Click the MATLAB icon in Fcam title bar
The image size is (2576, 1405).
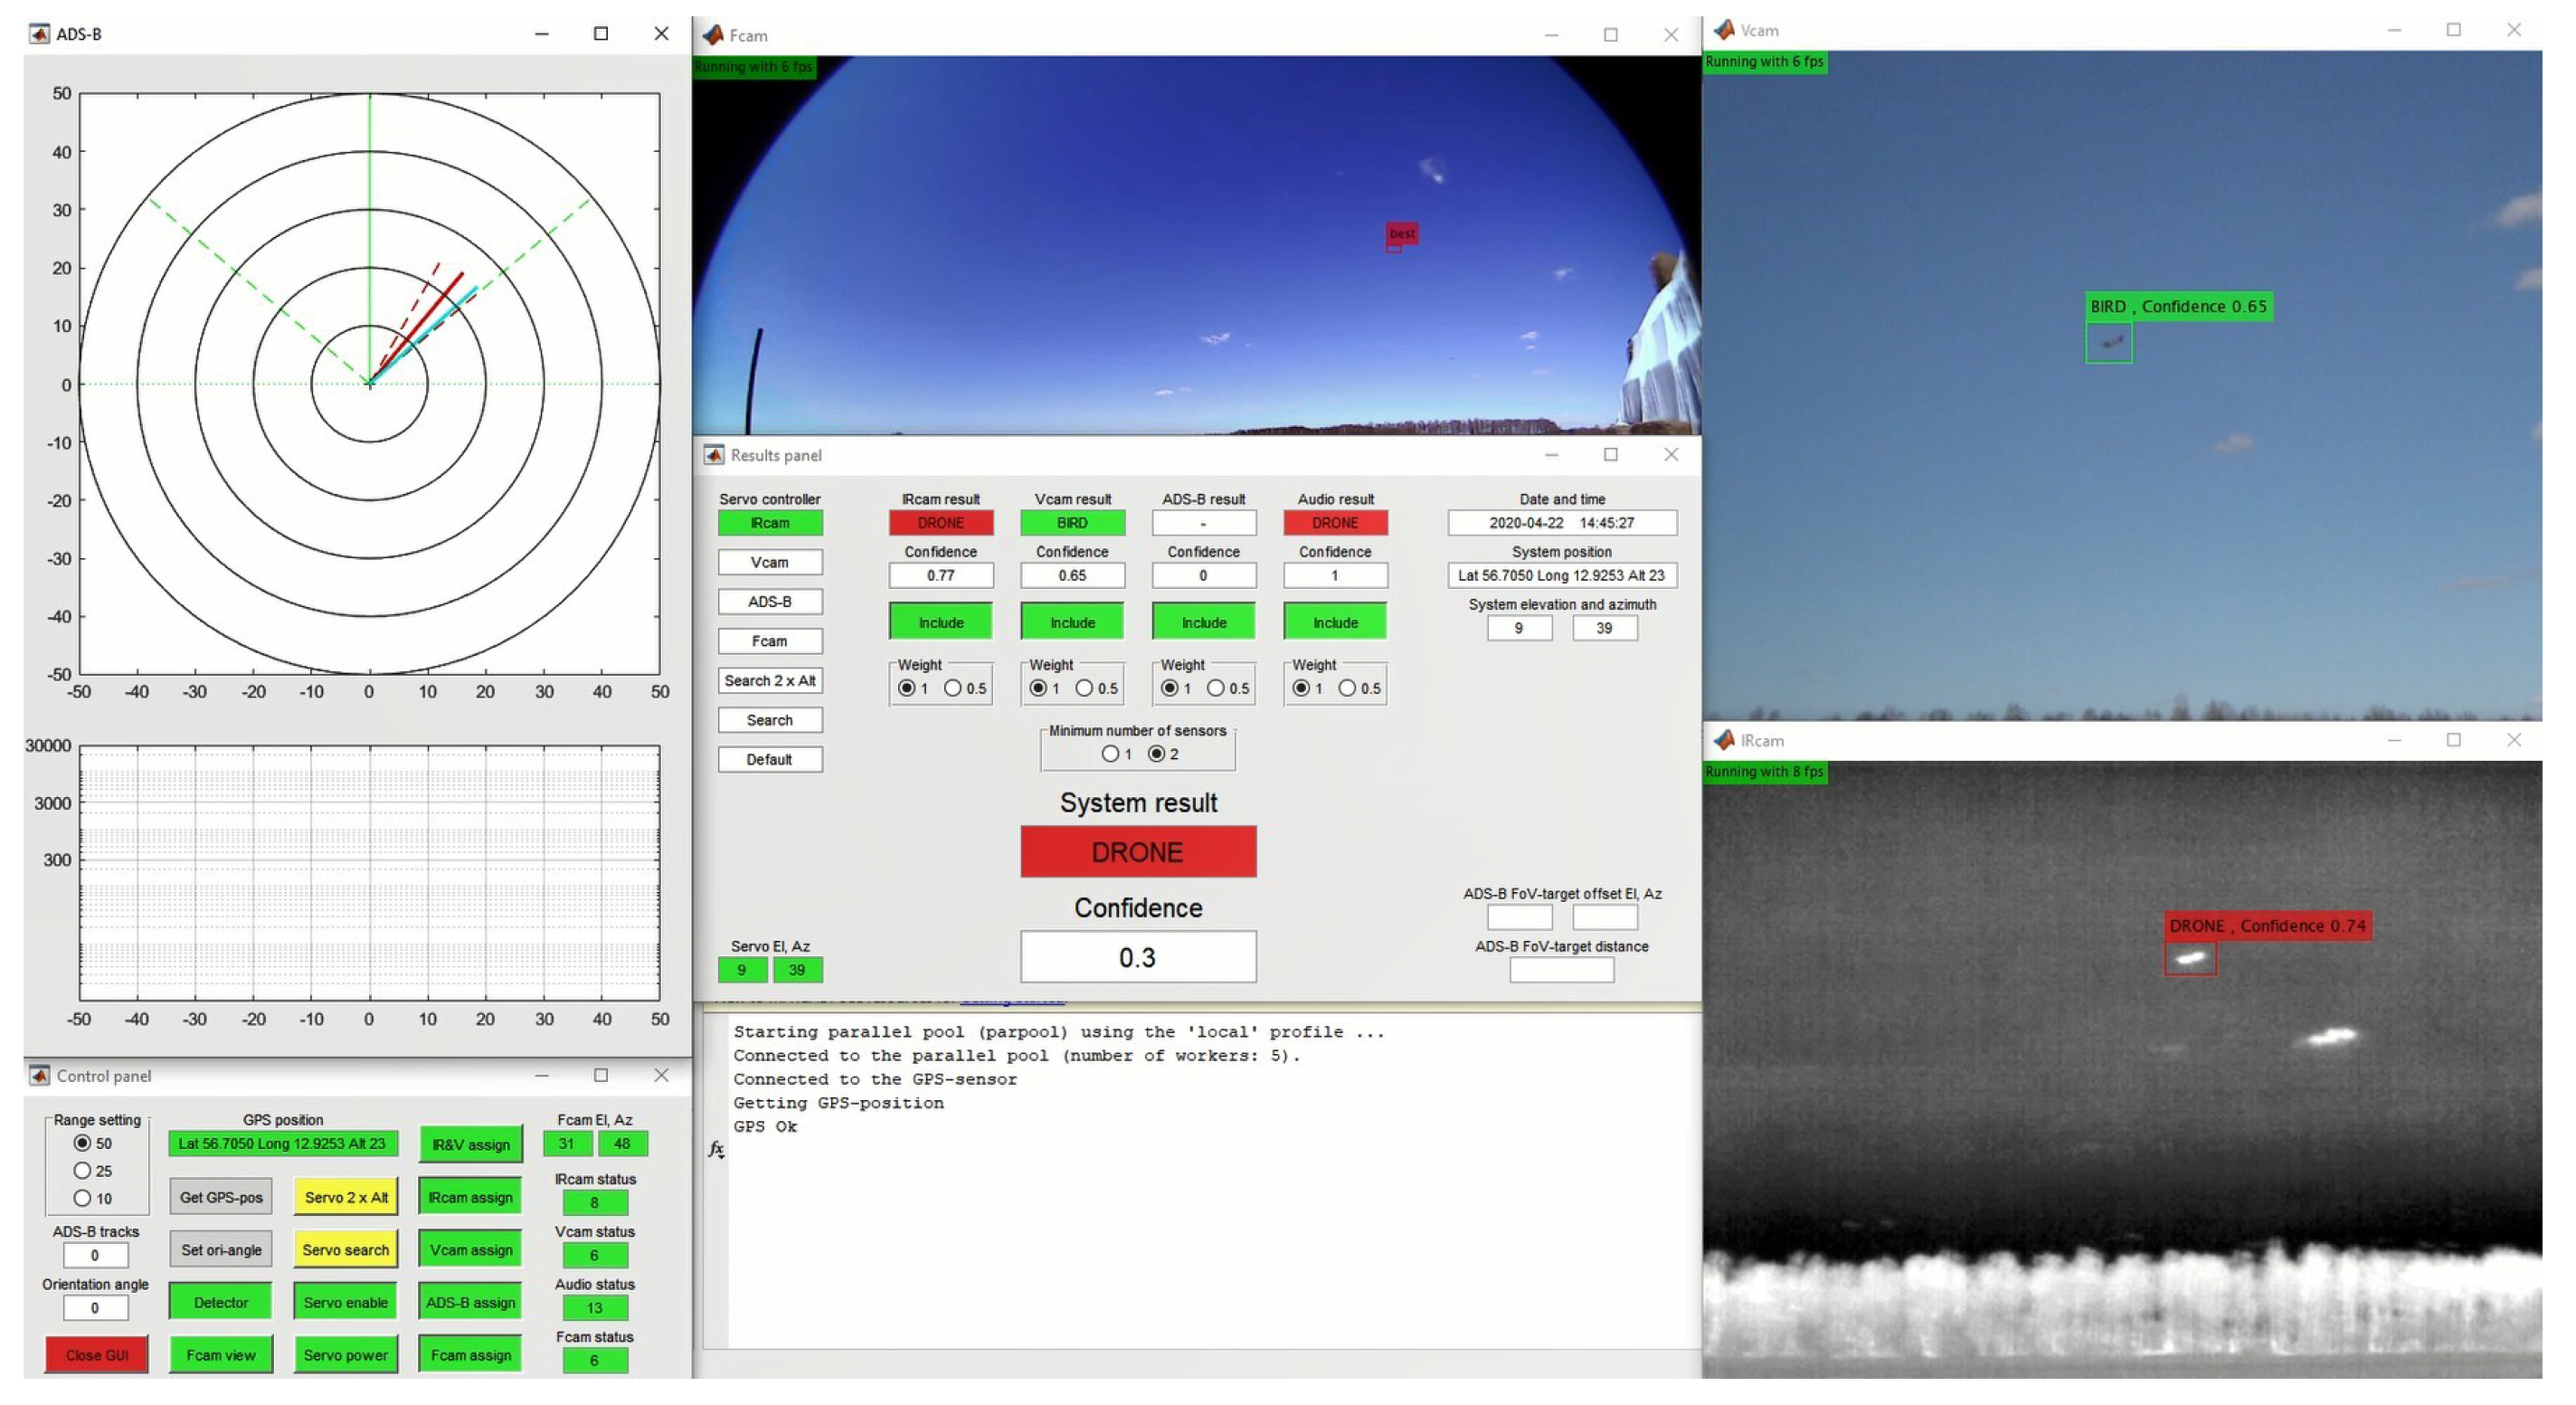pos(713,35)
